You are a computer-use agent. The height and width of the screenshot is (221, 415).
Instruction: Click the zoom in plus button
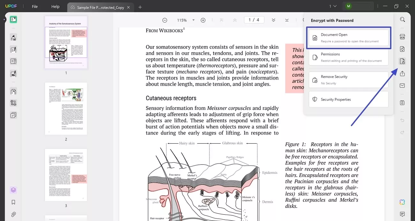tap(203, 20)
